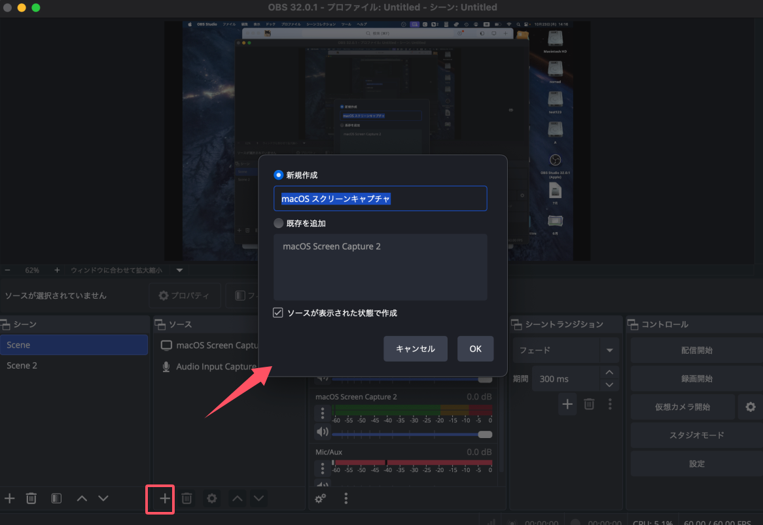Increase 期間 duration with the up stepper
Viewport: 763px width, 525px height.
[x=609, y=371]
